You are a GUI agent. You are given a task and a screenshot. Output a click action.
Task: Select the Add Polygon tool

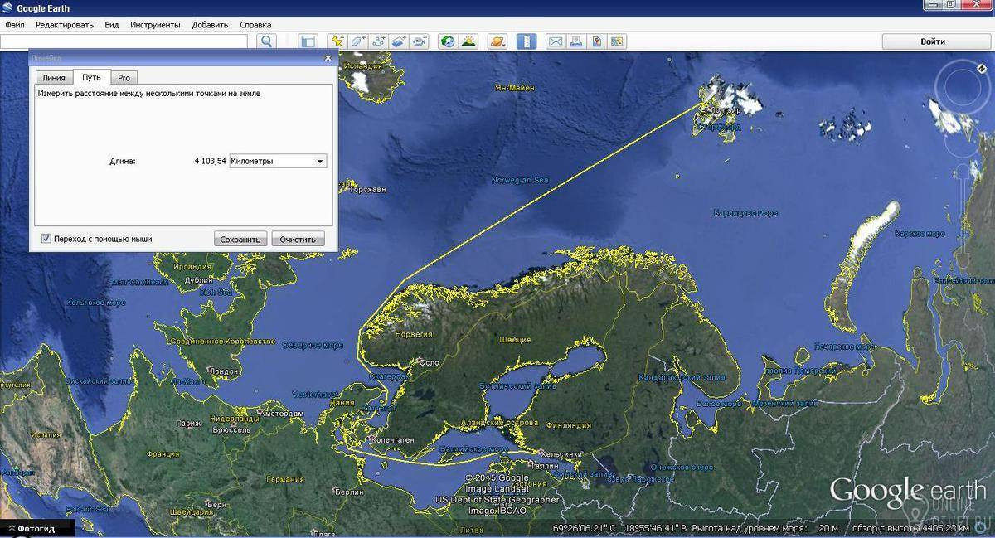pyautogui.click(x=357, y=41)
